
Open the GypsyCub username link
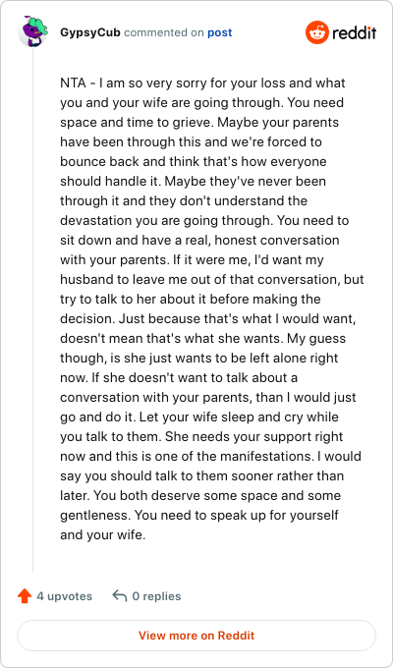coord(90,32)
